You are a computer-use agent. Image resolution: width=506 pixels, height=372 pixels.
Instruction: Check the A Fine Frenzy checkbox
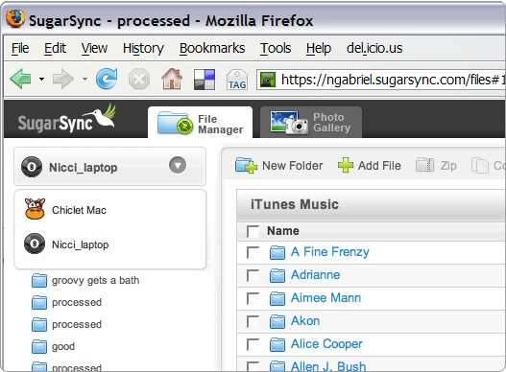[253, 252]
